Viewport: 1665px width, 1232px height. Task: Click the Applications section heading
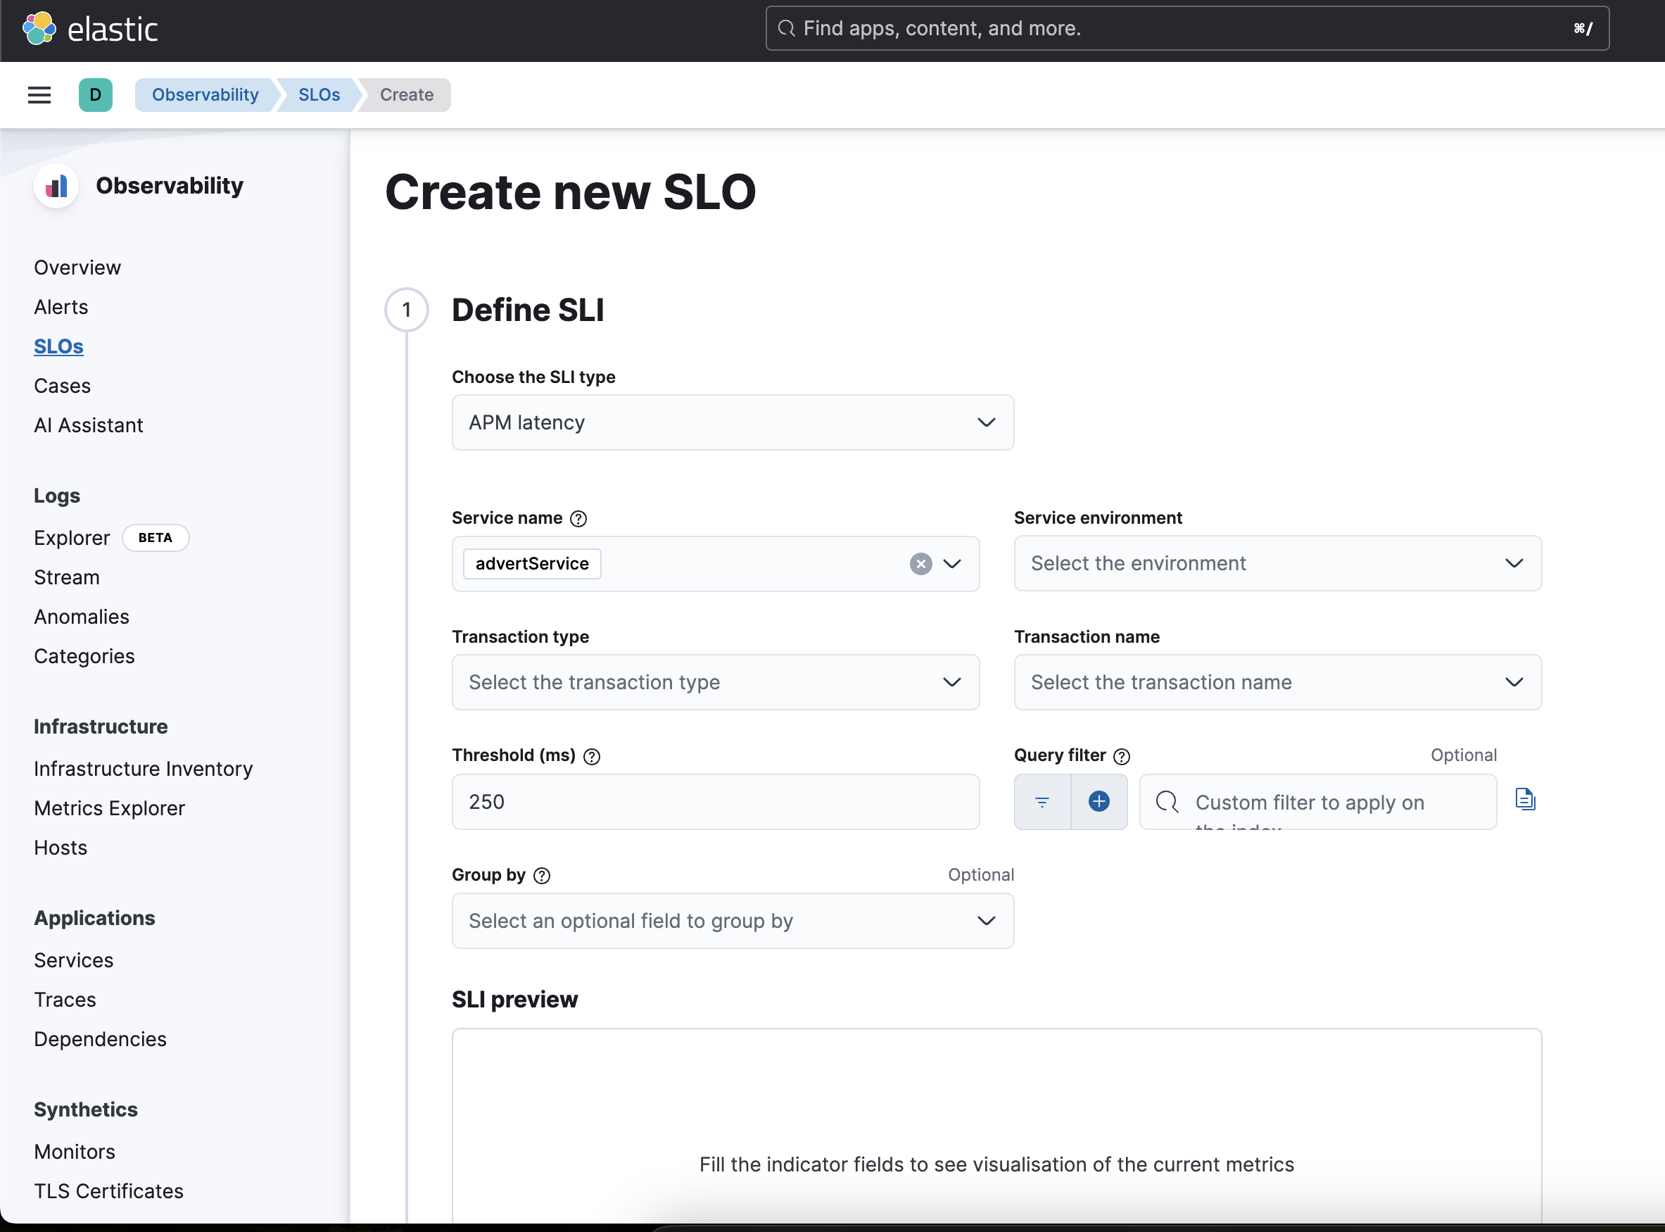point(95,919)
